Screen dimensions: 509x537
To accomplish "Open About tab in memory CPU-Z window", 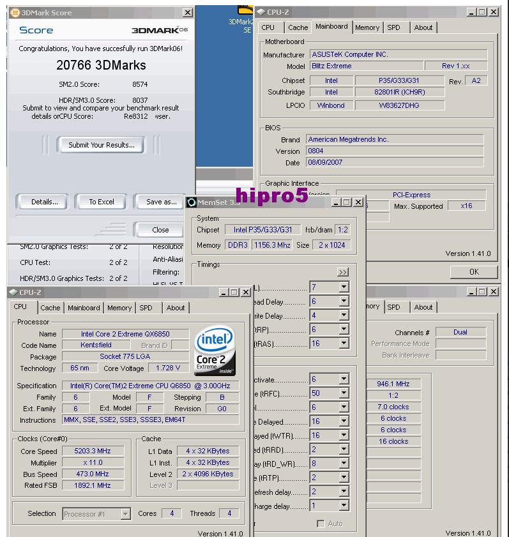I will coord(423,307).
